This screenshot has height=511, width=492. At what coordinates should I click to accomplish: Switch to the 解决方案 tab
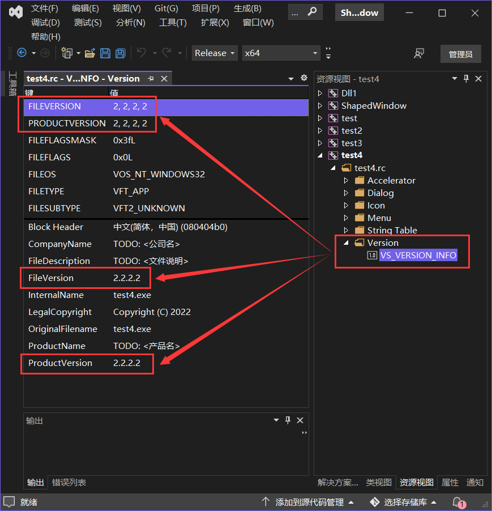pos(338,482)
